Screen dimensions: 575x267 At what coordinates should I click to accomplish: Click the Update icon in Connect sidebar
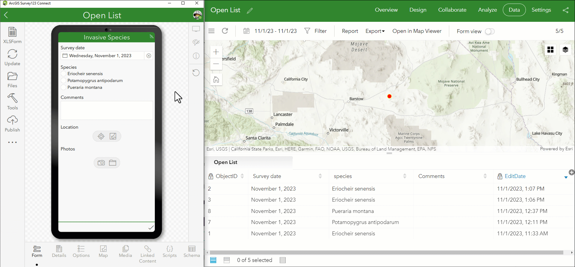coord(12,57)
